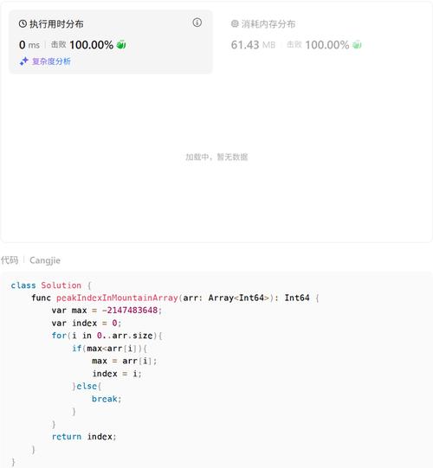The width and height of the screenshot is (433, 468).
Task: Click the 'break;' statement in code
Action: (x=107, y=399)
